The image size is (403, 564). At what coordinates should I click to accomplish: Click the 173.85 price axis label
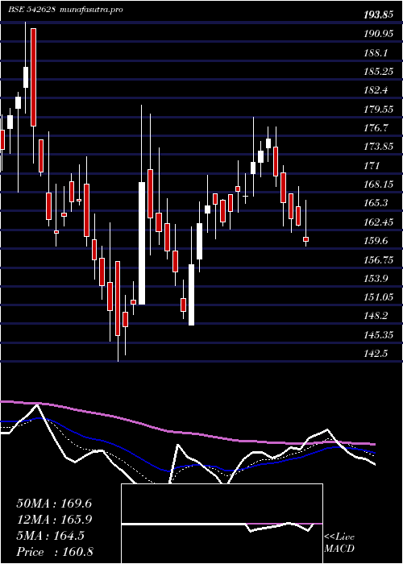[380, 147]
